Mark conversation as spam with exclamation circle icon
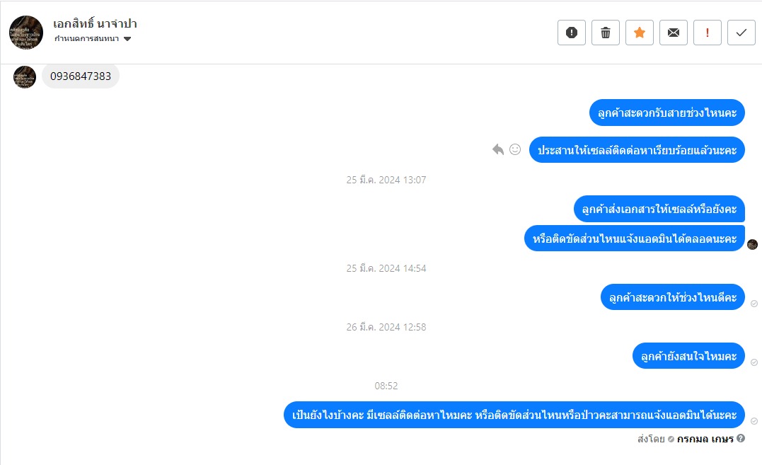Viewport: 762px width, 465px height. point(572,33)
